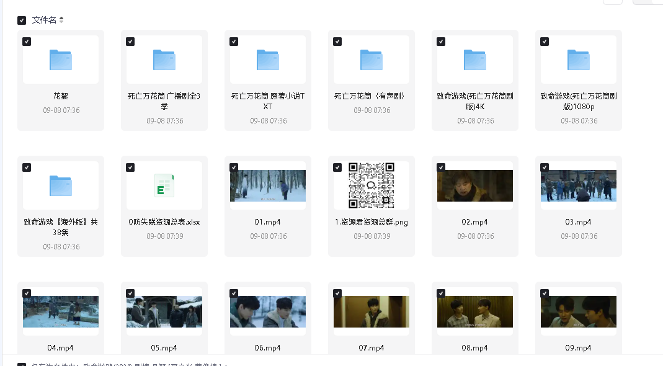Open the 致命游戏【海外版】共38集 folder icon
This screenshot has width=663, height=366.
61,185
